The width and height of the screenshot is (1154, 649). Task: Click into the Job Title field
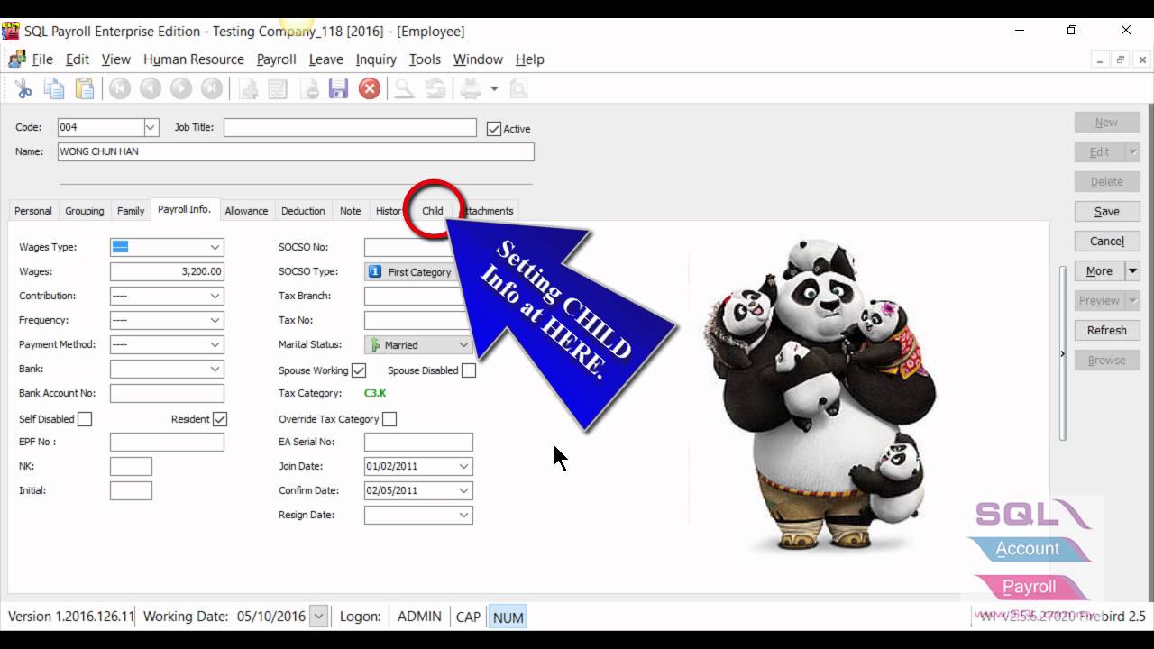point(350,128)
